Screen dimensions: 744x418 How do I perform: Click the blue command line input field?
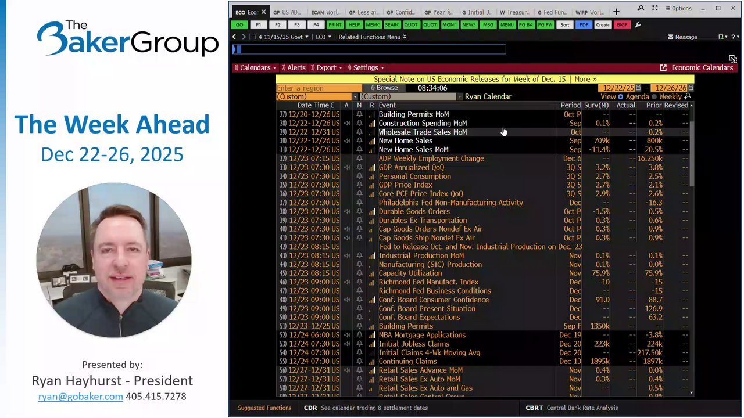pyautogui.click(x=369, y=49)
